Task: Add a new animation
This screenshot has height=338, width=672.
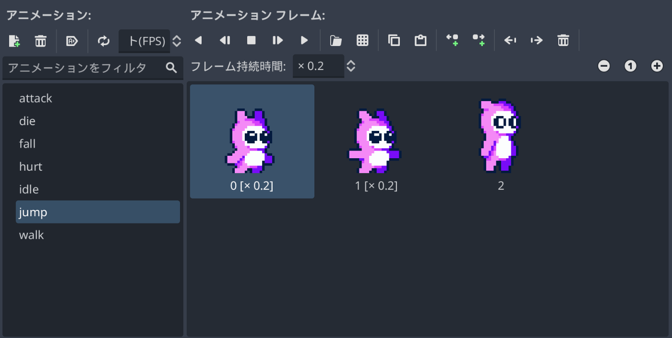Action: pyautogui.click(x=14, y=41)
